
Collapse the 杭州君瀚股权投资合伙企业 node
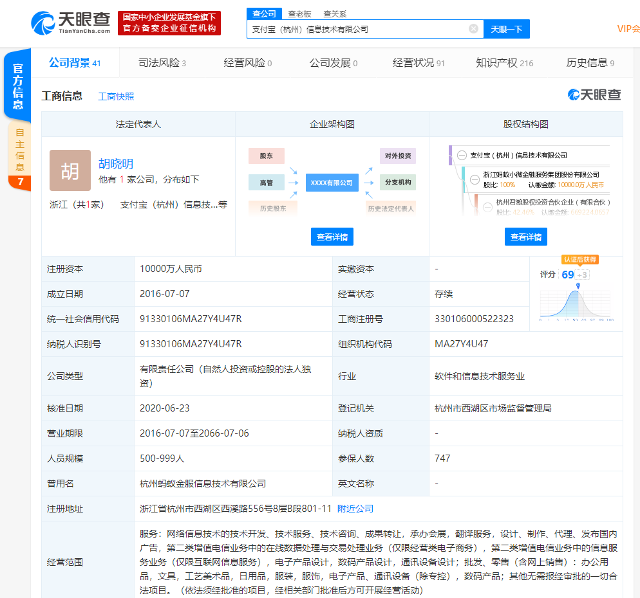(x=488, y=207)
